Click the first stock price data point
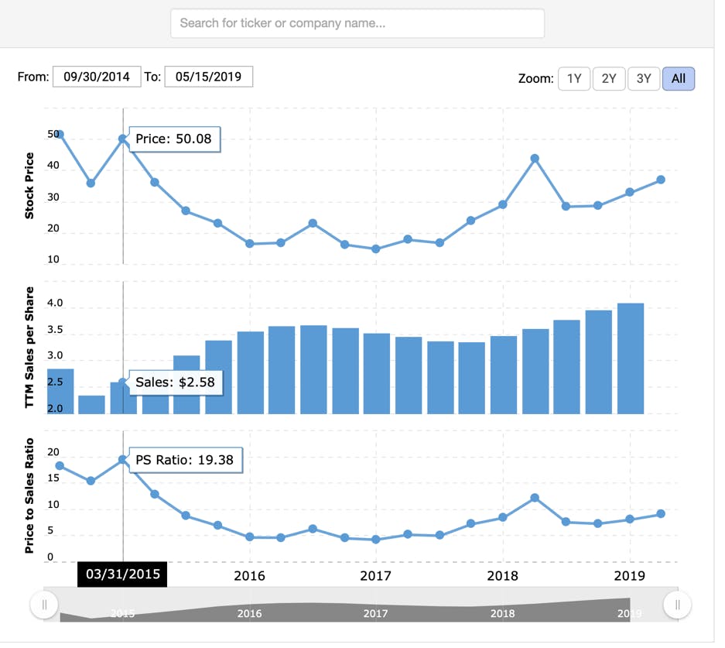 (x=59, y=135)
